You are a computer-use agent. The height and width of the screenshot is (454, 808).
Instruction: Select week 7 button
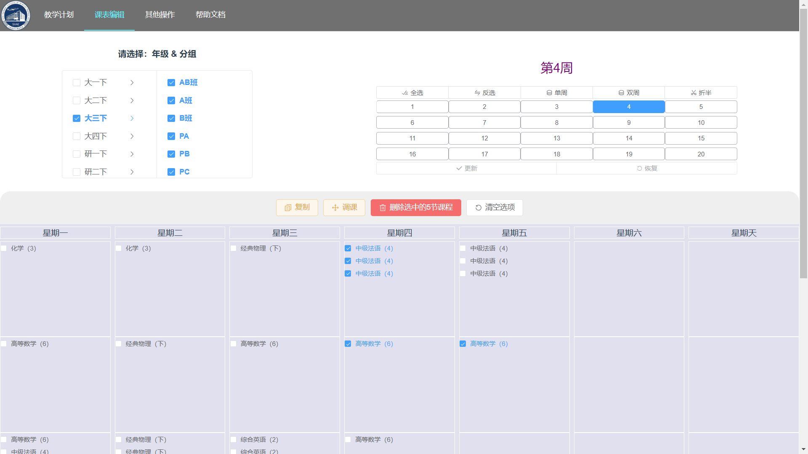(484, 123)
